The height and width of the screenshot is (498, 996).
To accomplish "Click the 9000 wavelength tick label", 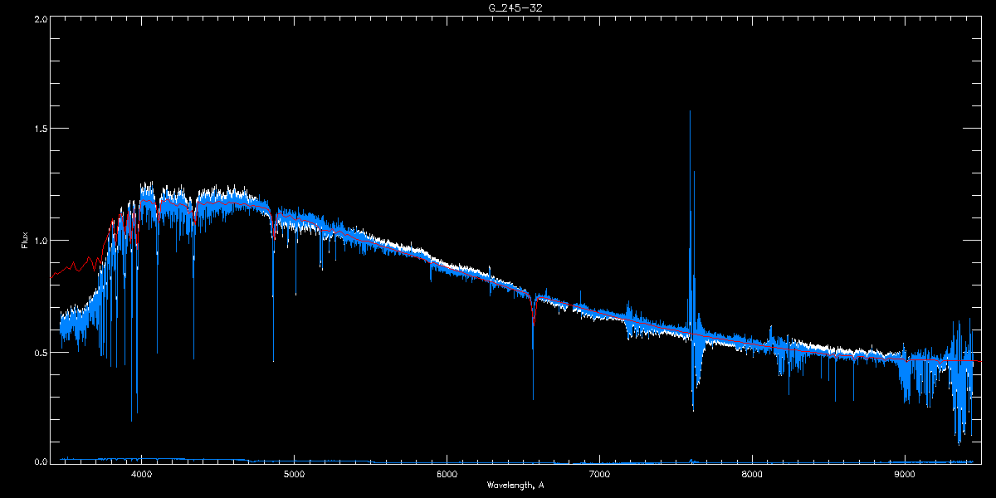I will 905,475.
